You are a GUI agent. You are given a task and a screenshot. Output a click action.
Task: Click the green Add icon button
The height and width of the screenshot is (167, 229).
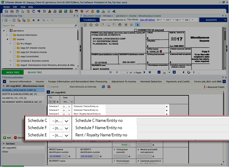(4, 137)
